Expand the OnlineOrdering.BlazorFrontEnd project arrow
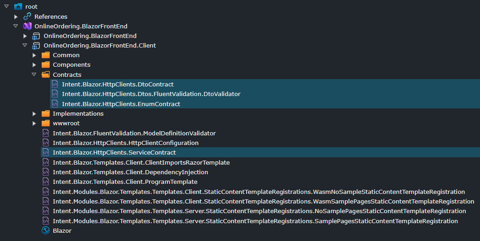 [25, 36]
